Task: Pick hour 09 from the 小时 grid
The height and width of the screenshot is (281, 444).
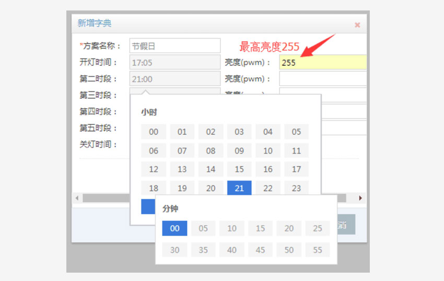Action: click(x=239, y=151)
